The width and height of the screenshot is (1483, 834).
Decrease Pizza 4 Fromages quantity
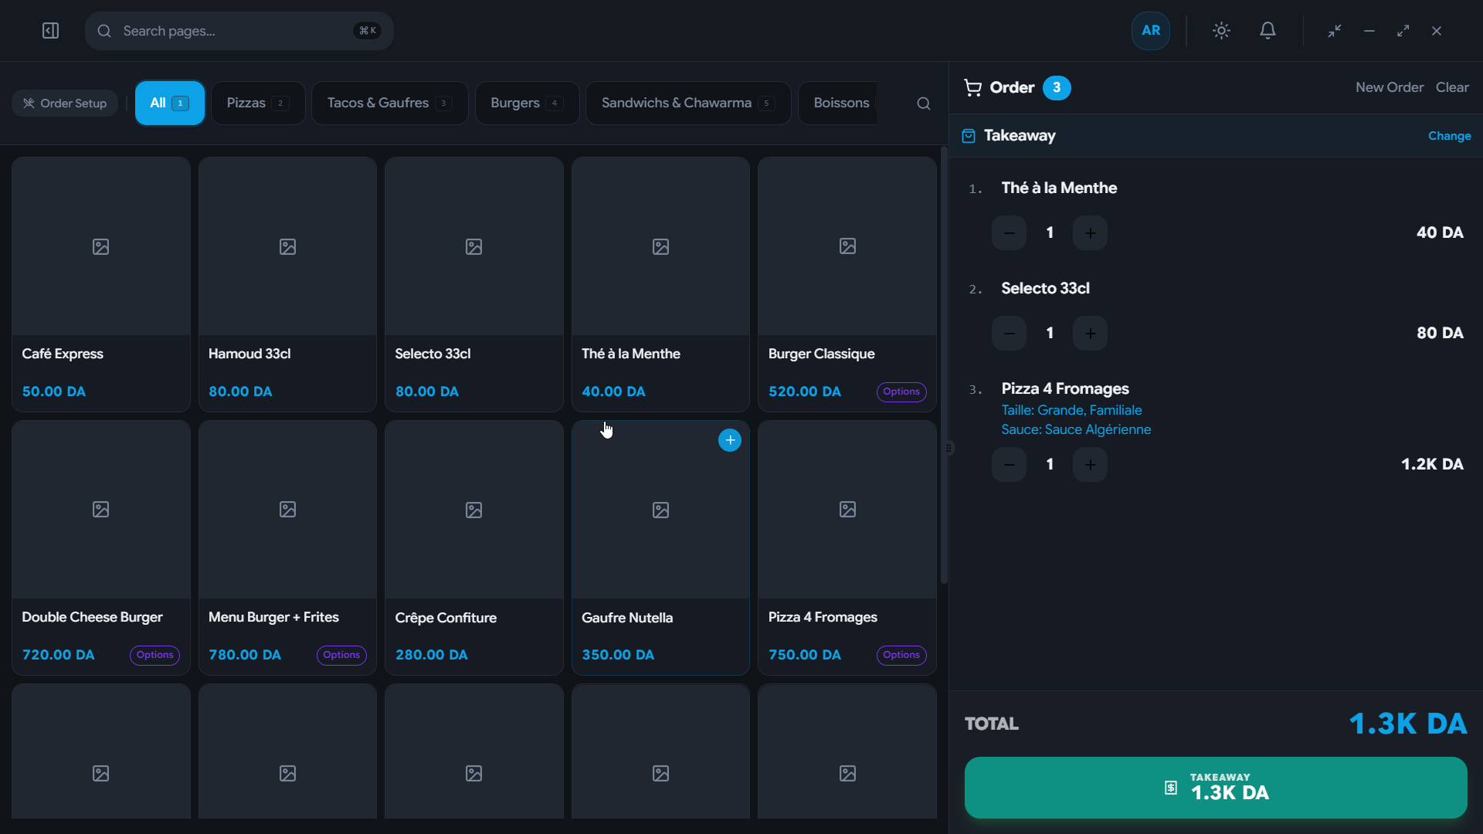click(x=1009, y=465)
